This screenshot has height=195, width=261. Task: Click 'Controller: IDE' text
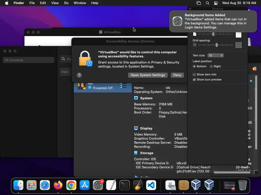(145, 159)
